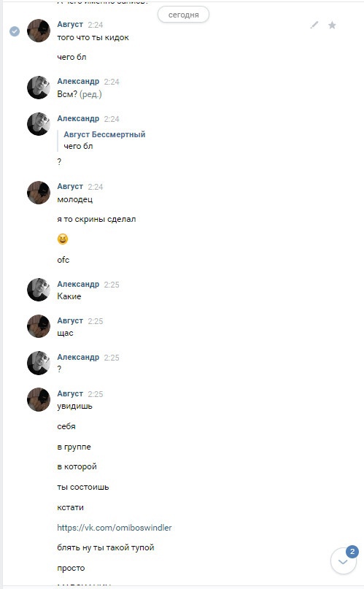Open Александр avatar beside 'Всм?' message
364x589 pixels.
(x=39, y=88)
